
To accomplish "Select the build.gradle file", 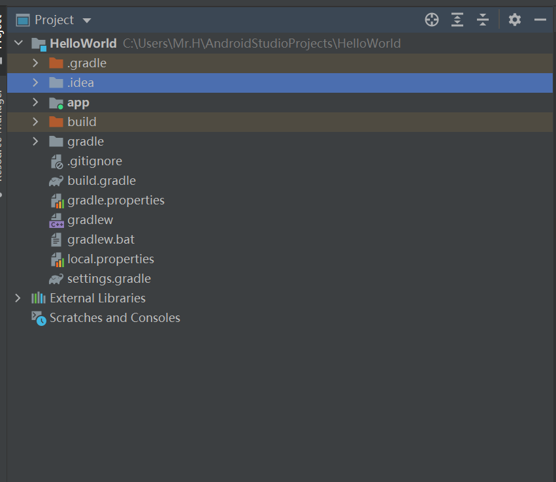I will (101, 181).
